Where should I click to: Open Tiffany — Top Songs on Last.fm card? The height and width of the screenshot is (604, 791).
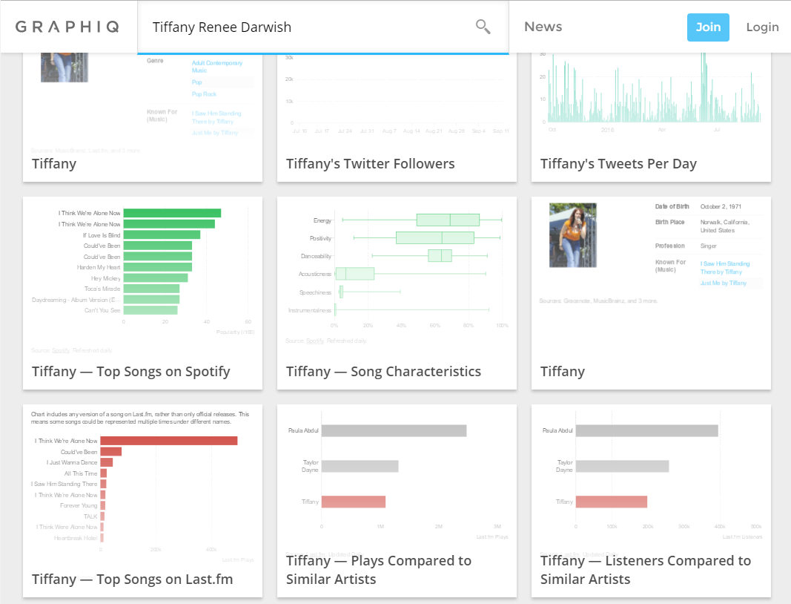(132, 580)
